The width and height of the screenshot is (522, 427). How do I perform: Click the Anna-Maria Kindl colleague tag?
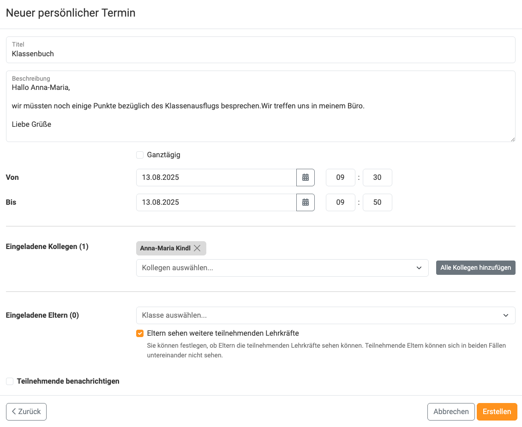[x=171, y=248]
